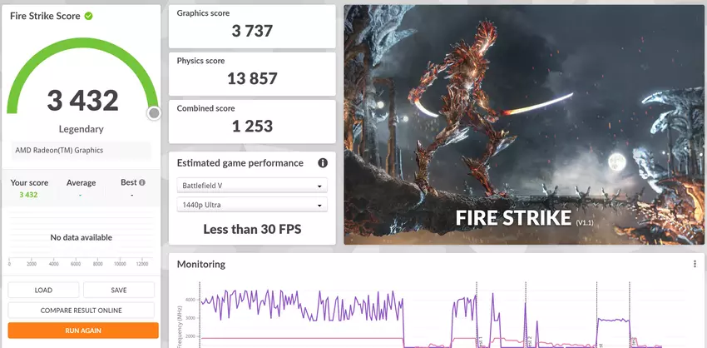This screenshot has width=707, height=348.
Task: Click the gray gauge indicator knob
Action: (x=154, y=113)
